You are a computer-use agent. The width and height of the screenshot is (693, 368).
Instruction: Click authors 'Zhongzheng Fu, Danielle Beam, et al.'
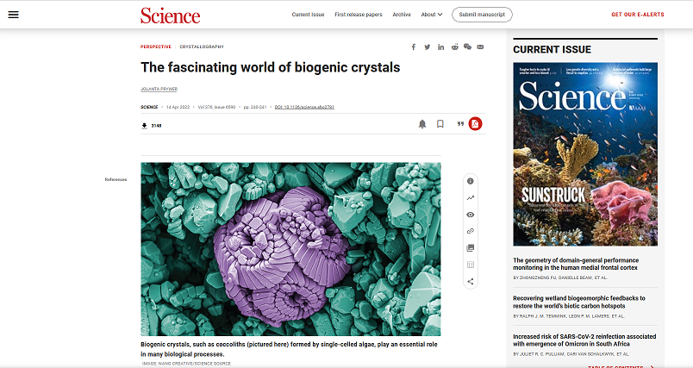560,278
